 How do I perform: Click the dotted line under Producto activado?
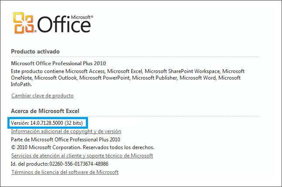pos(135,57)
